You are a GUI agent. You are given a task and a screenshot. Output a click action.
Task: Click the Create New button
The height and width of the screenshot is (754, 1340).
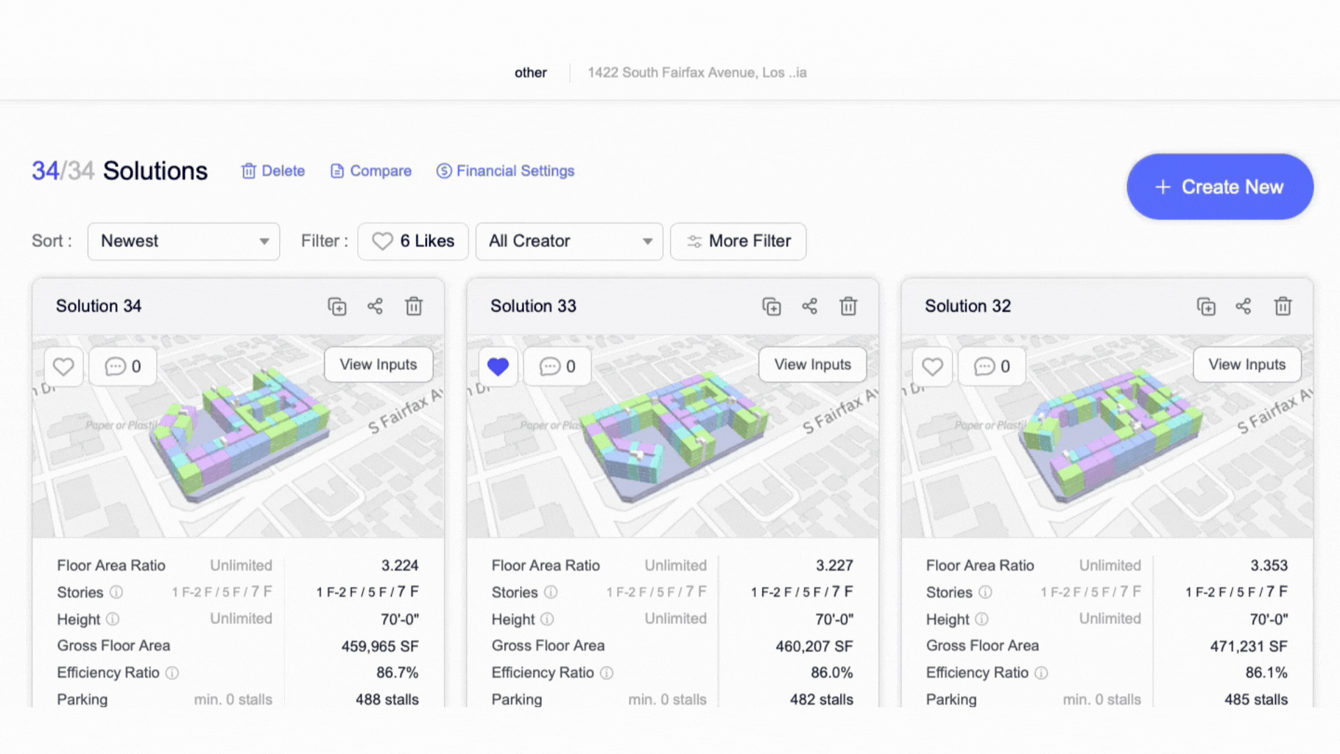(x=1219, y=187)
